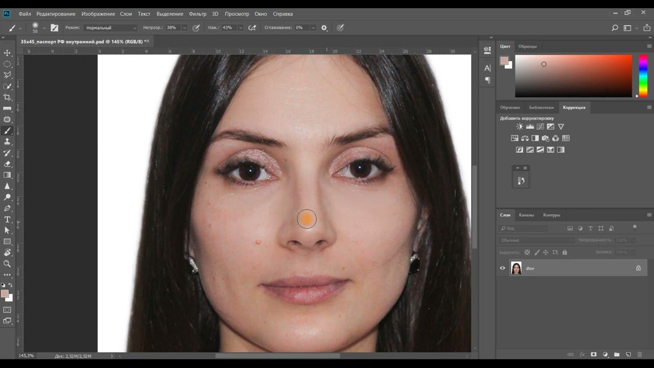The image size is (654, 368).
Task: Add a Levels adjustment
Action: click(530, 126)
